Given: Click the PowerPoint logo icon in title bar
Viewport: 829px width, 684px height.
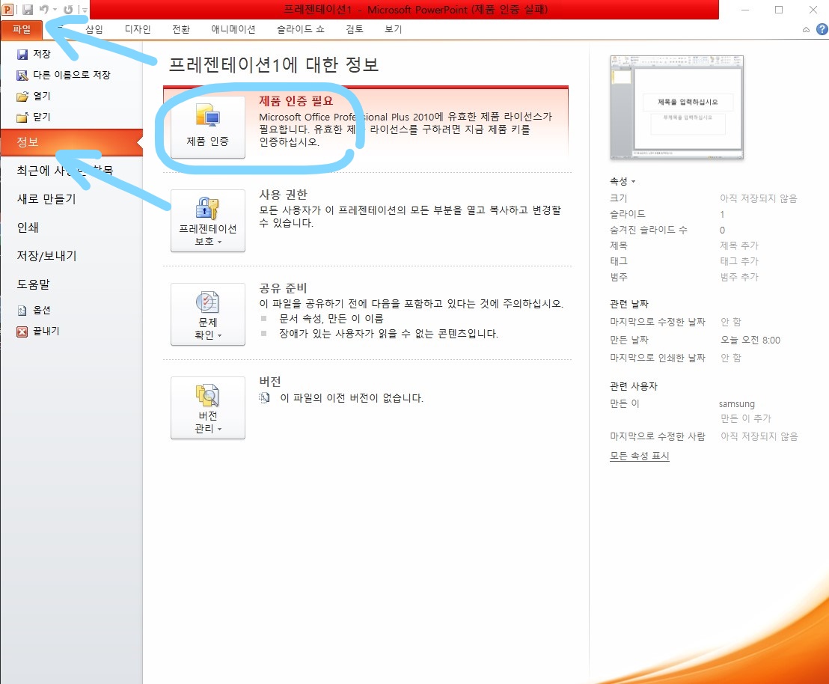Looking at the screenshot, I should coord(7,10).
